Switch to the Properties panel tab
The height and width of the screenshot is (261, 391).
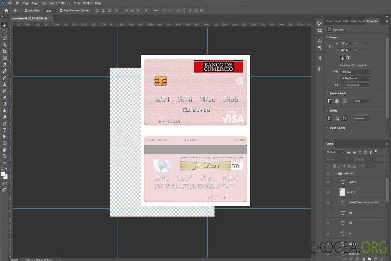373,21
